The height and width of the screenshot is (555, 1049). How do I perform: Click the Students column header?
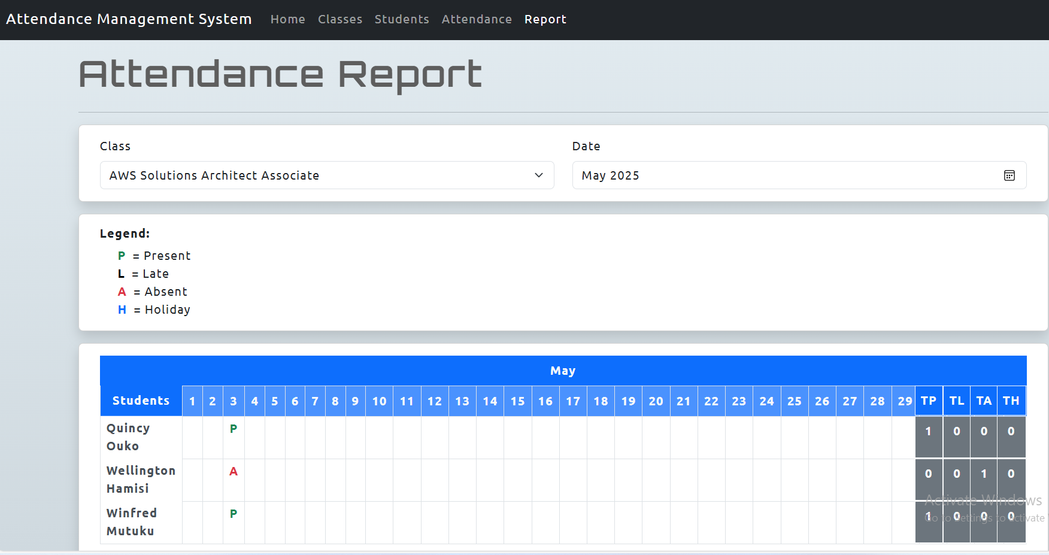[141, 401]
